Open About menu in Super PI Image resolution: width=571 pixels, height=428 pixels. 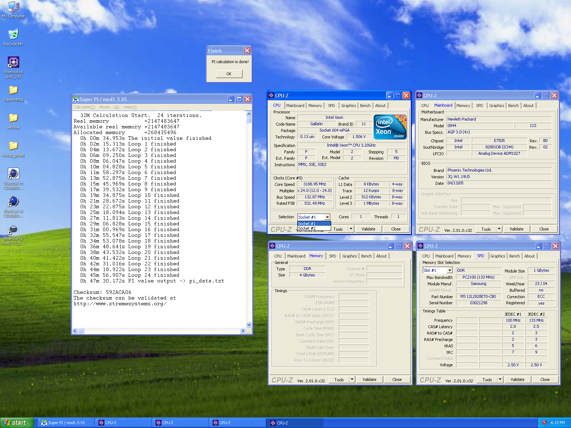coord(109,107)
